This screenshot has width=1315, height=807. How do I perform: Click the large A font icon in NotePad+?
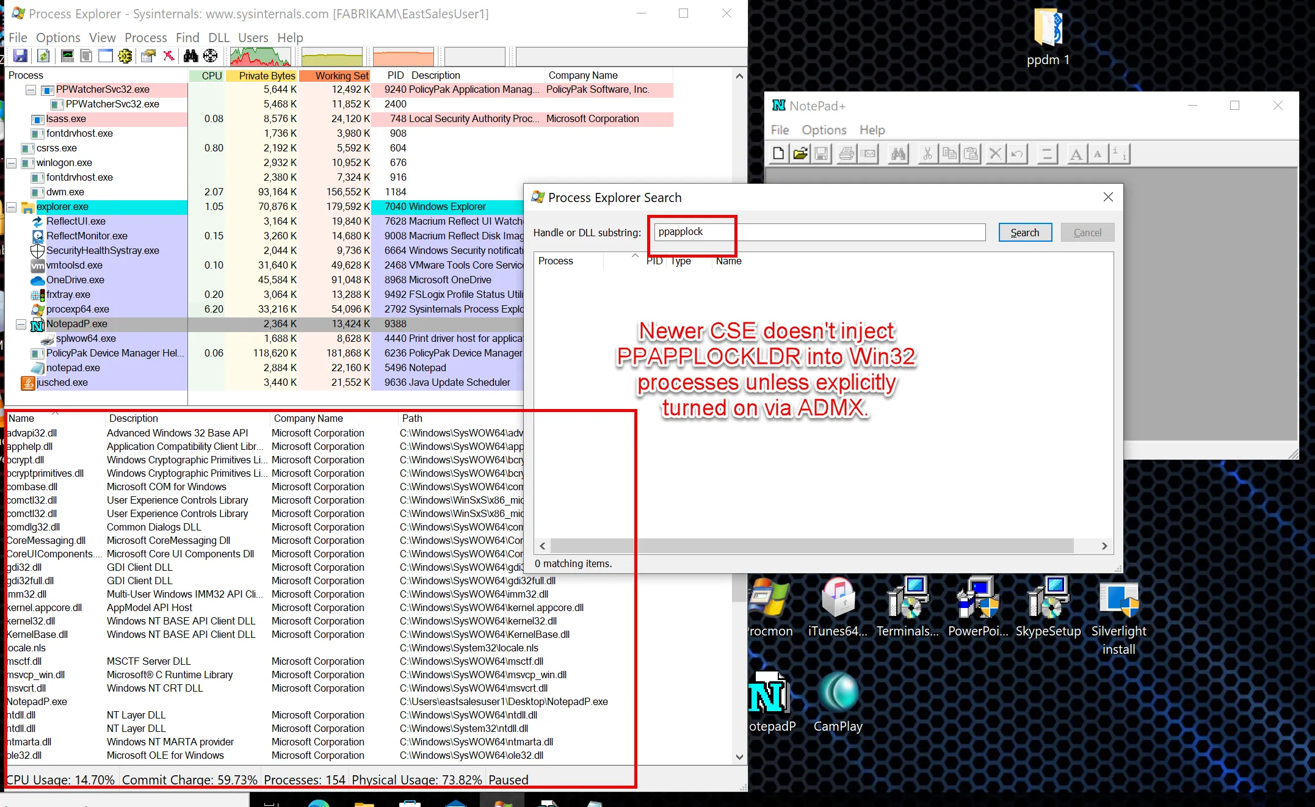click(1076, 154)
